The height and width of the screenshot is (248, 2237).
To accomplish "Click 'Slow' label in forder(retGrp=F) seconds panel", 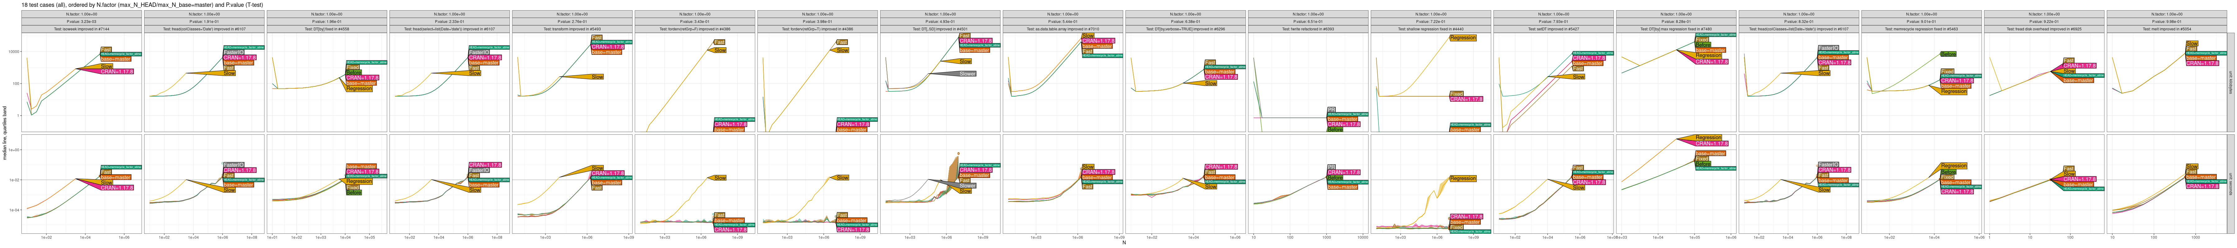I will point(720,178).
